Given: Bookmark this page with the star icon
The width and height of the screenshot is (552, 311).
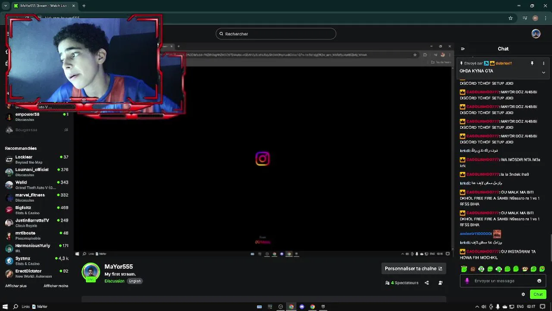Looking at the screenshot, I should (511, 18).
